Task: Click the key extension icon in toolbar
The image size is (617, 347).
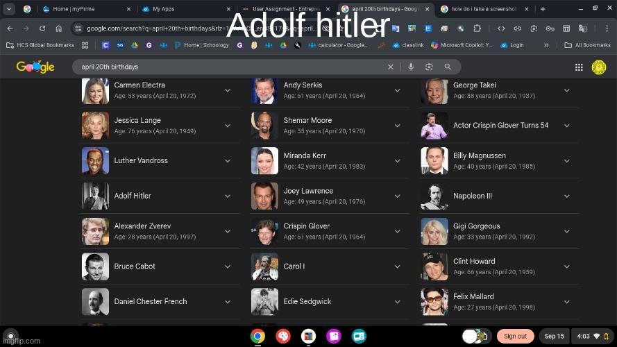Action: [550, 28]
